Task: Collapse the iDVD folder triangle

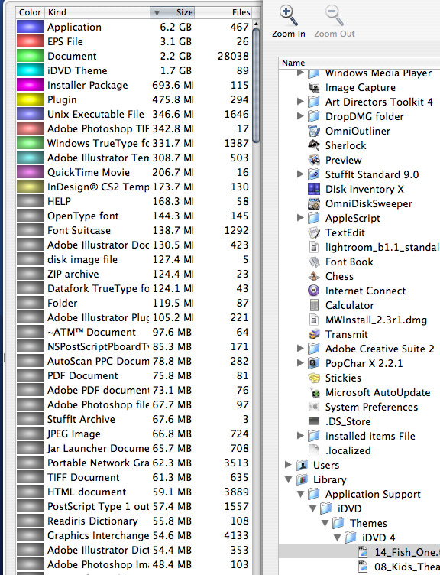Action: pos(312,508)
